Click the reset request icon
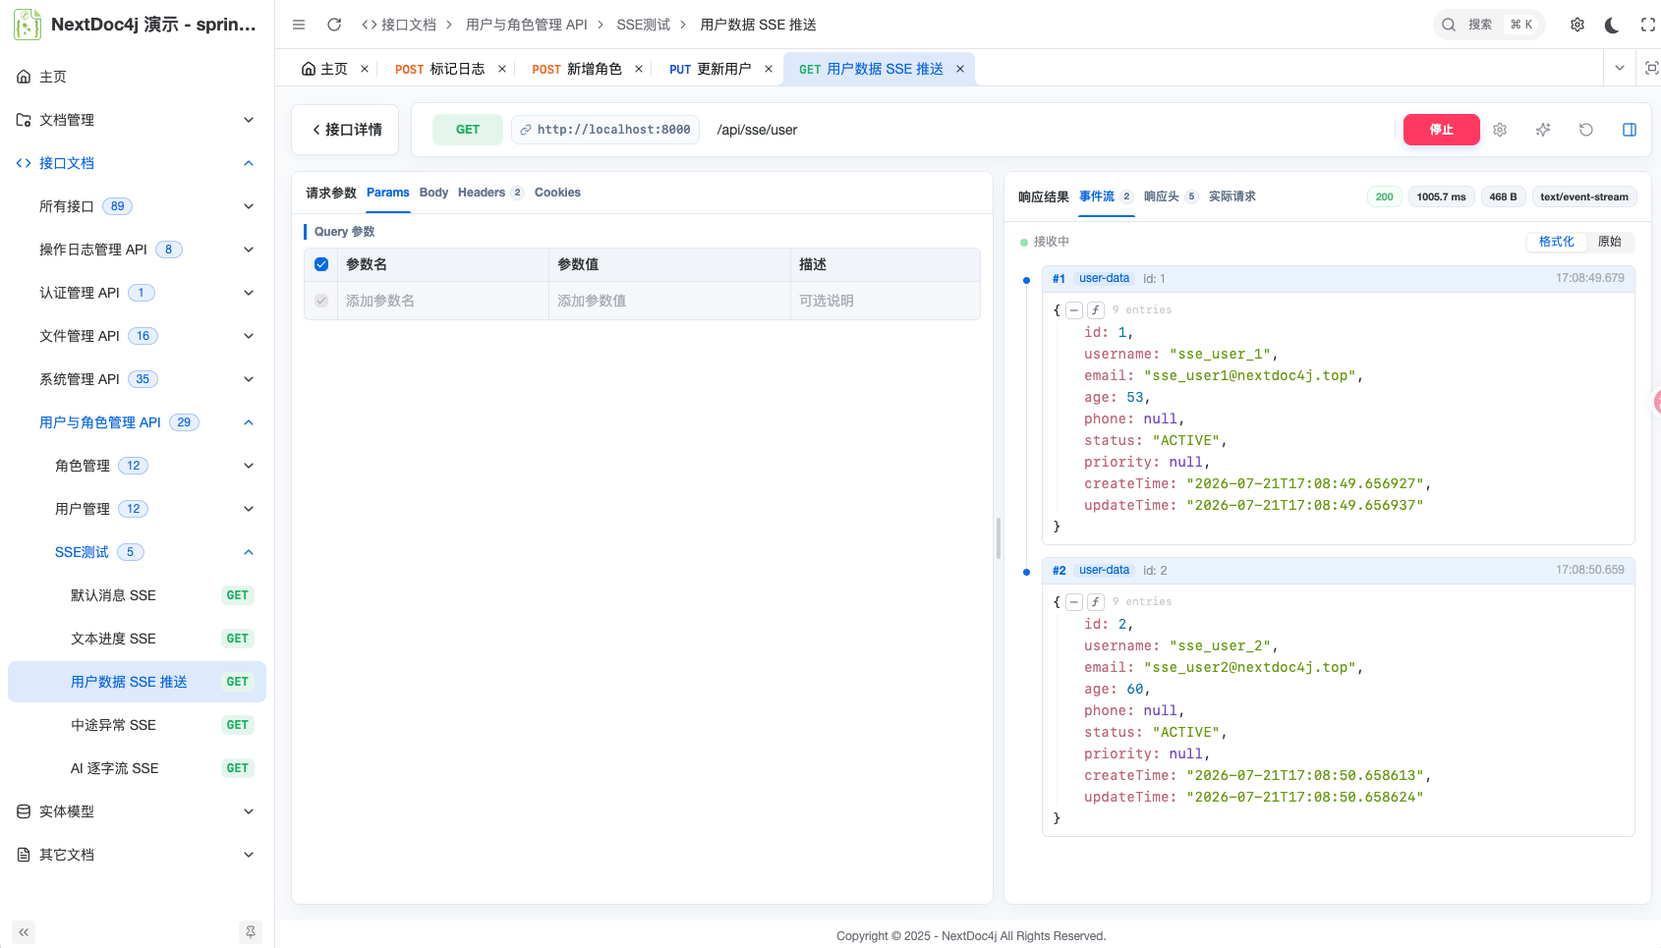The image size is (1661, 948). tap(1586, 130)
